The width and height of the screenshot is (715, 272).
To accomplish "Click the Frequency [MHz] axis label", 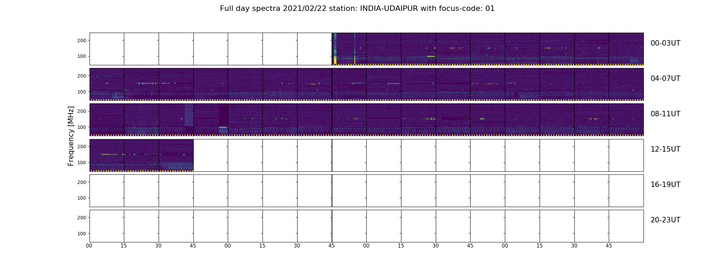I will [x=71, y=136].
